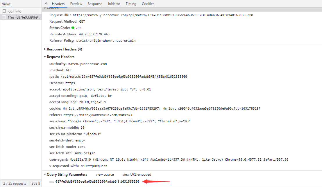Click the green status code indicator
Screen dimensions: 322x187
73,28
